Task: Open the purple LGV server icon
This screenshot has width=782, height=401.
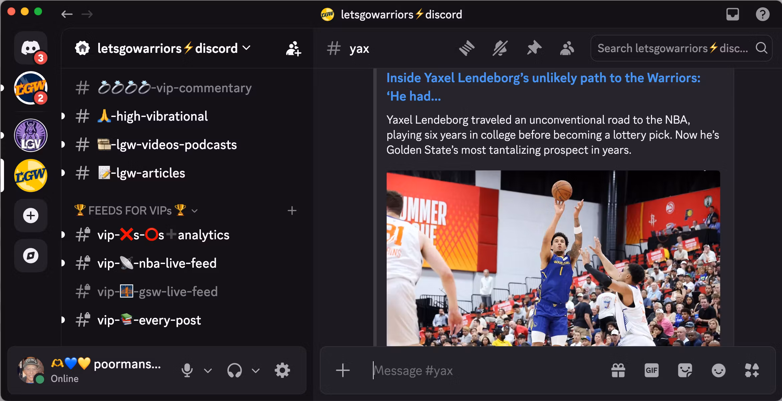Action: pos(31,135)
